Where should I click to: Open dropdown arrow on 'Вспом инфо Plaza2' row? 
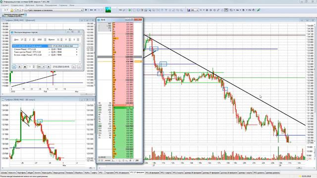coord(77,55)
